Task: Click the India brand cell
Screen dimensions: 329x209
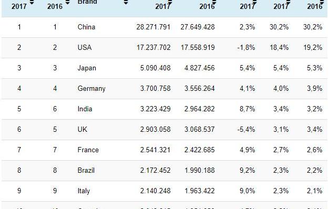Action: pyautogui.click(x=85, y=109)
